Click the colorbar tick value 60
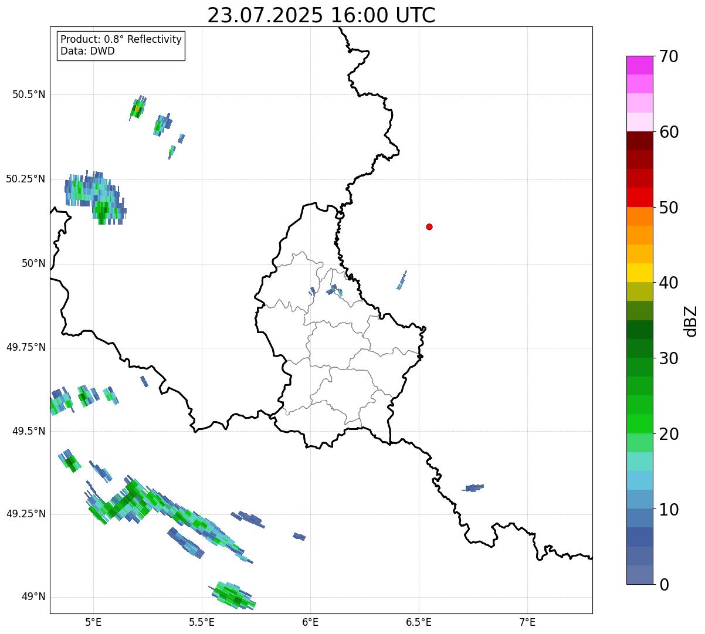This screenshot has height=634, width=705. coord(669,132)
